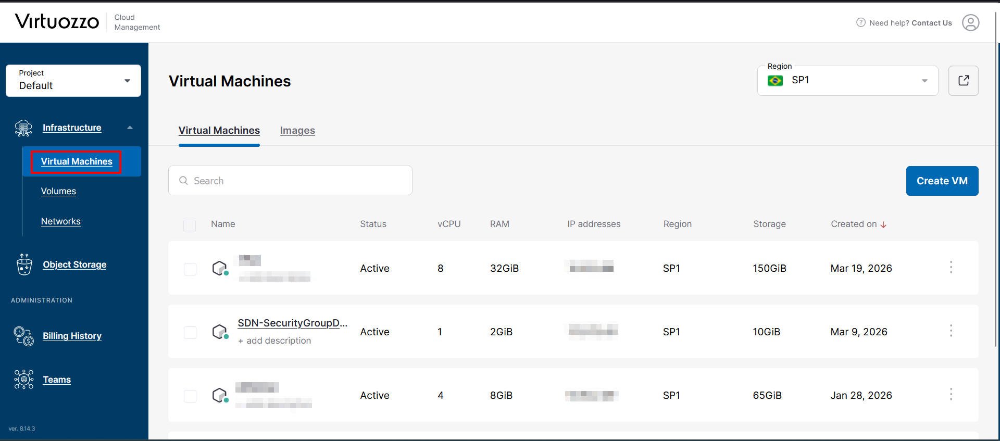This screenshot has height=441, width=1000.
Task: Click the vCPU column header
Action: (x=449, y=224)
